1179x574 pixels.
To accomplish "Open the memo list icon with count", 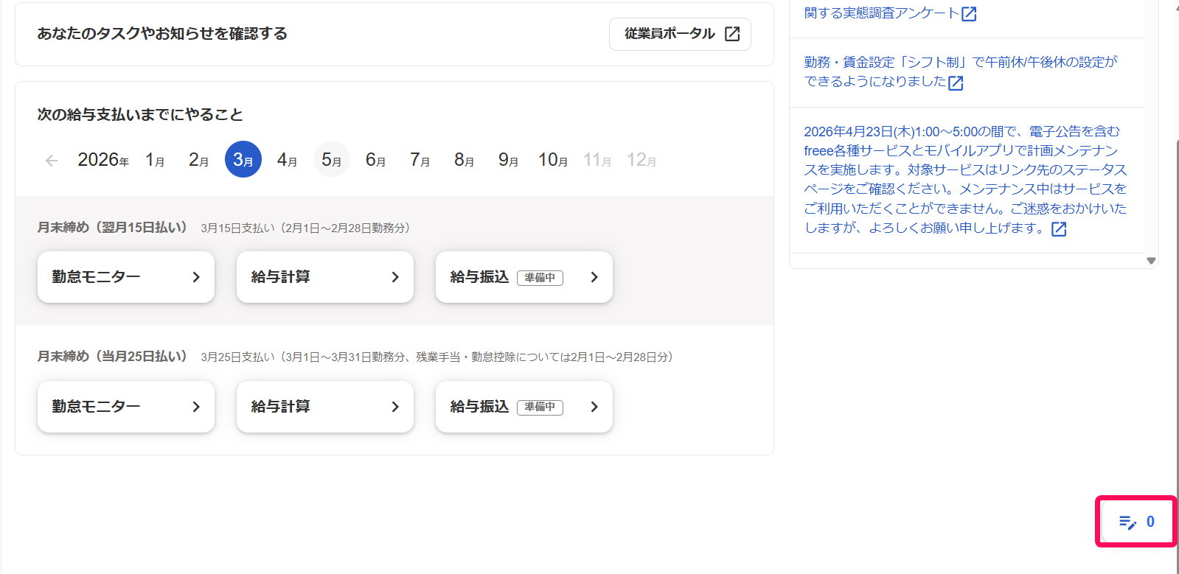I will [1127, 522].
